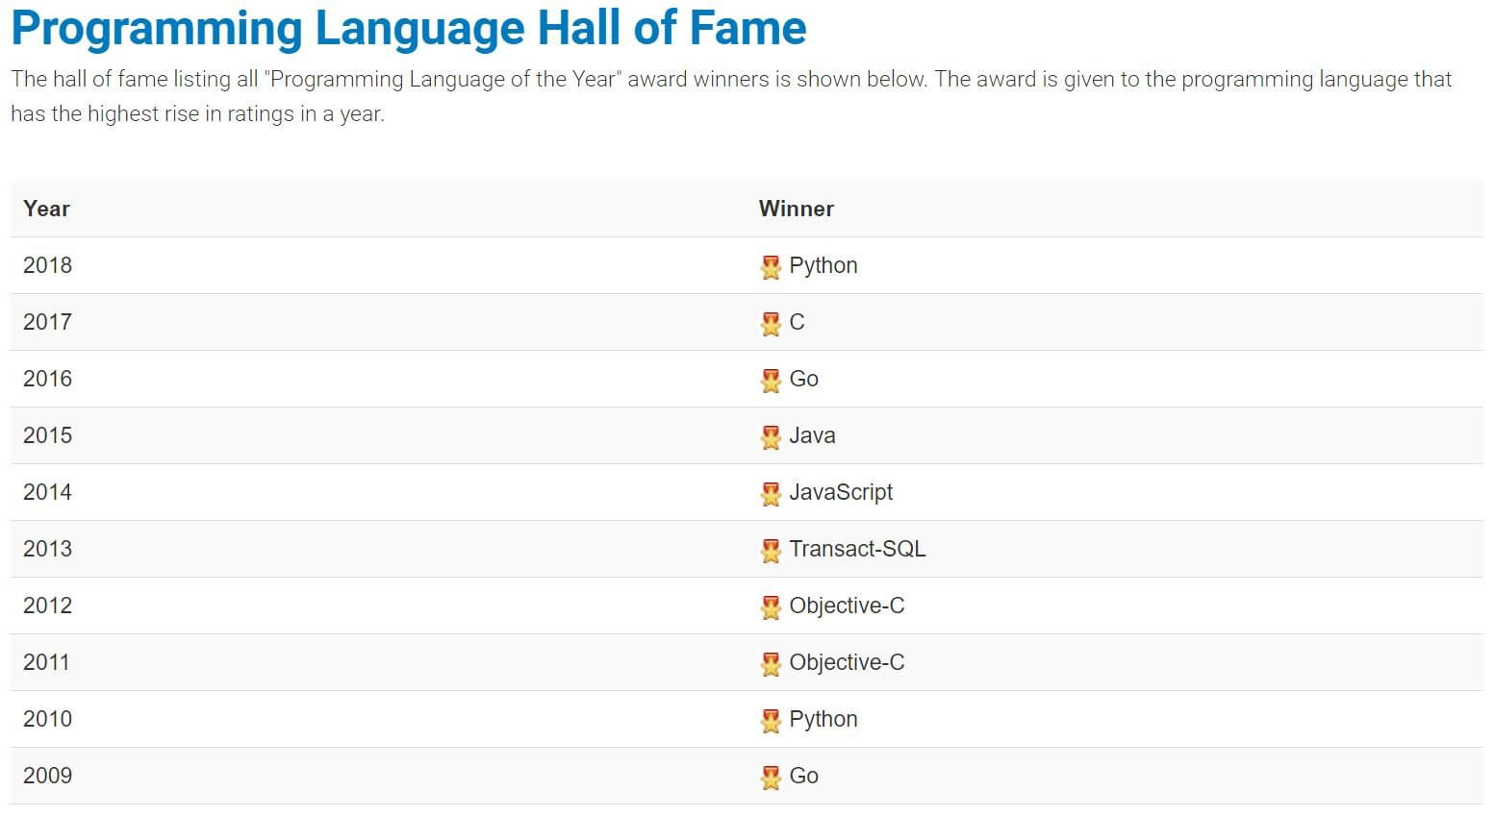Click the award medal icon beside 2018 Python
The image size is (1494, 816).
771,267
